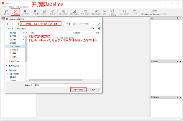Click the 保存(S) save tool
Screen dimensions: 183x121
tap(44, 12)
